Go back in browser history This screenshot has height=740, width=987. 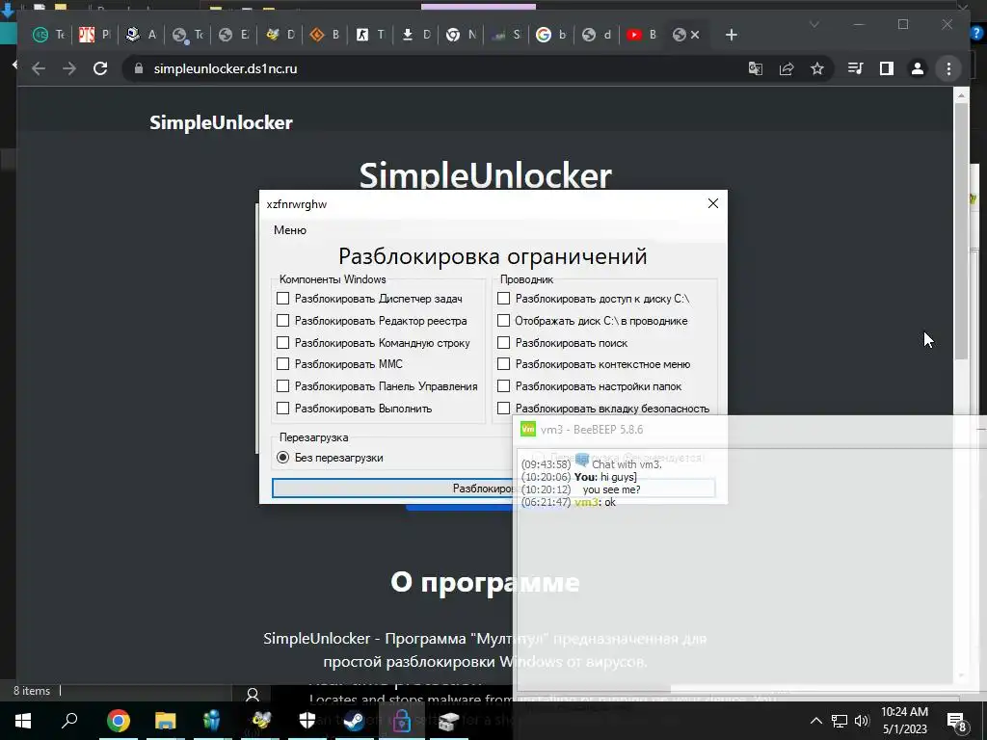(x=39, y=68)
